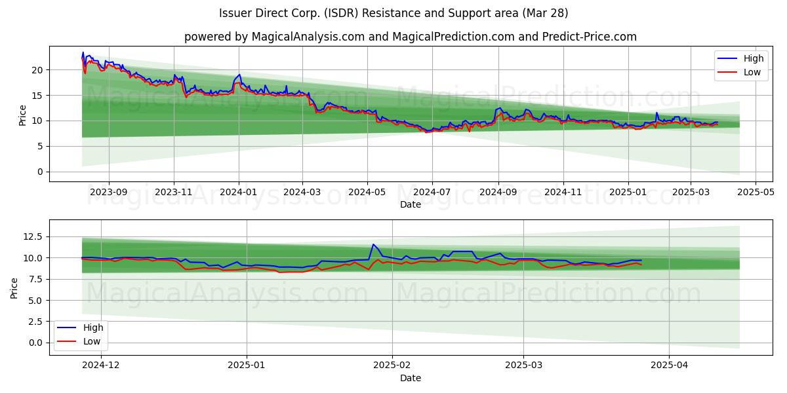Click the '2025-03' x-axis label on the top chart
787x393 pixels.
691,193
